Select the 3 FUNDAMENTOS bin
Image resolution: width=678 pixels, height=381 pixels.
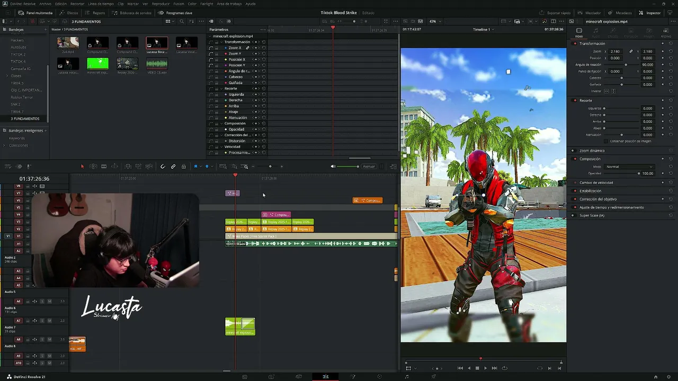point(25,119)
